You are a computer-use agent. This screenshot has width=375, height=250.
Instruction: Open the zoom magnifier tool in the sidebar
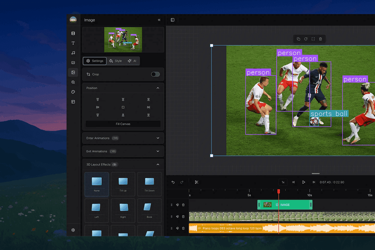point(73,82)
